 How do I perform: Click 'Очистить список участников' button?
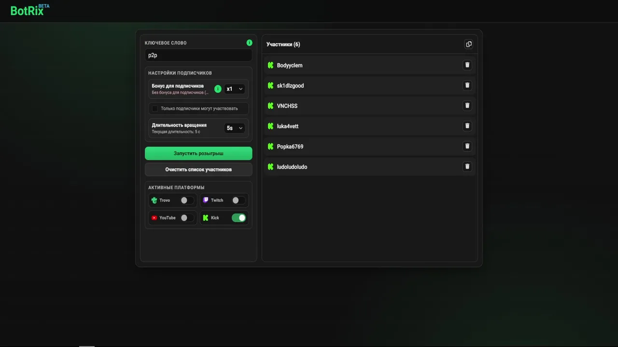[198, 170]
